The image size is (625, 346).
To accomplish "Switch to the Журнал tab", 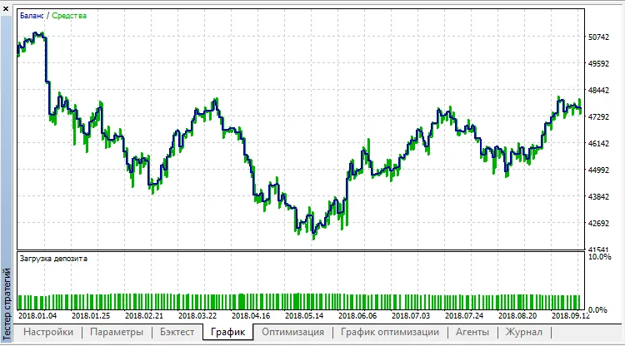I will click(x=524, y=332).
